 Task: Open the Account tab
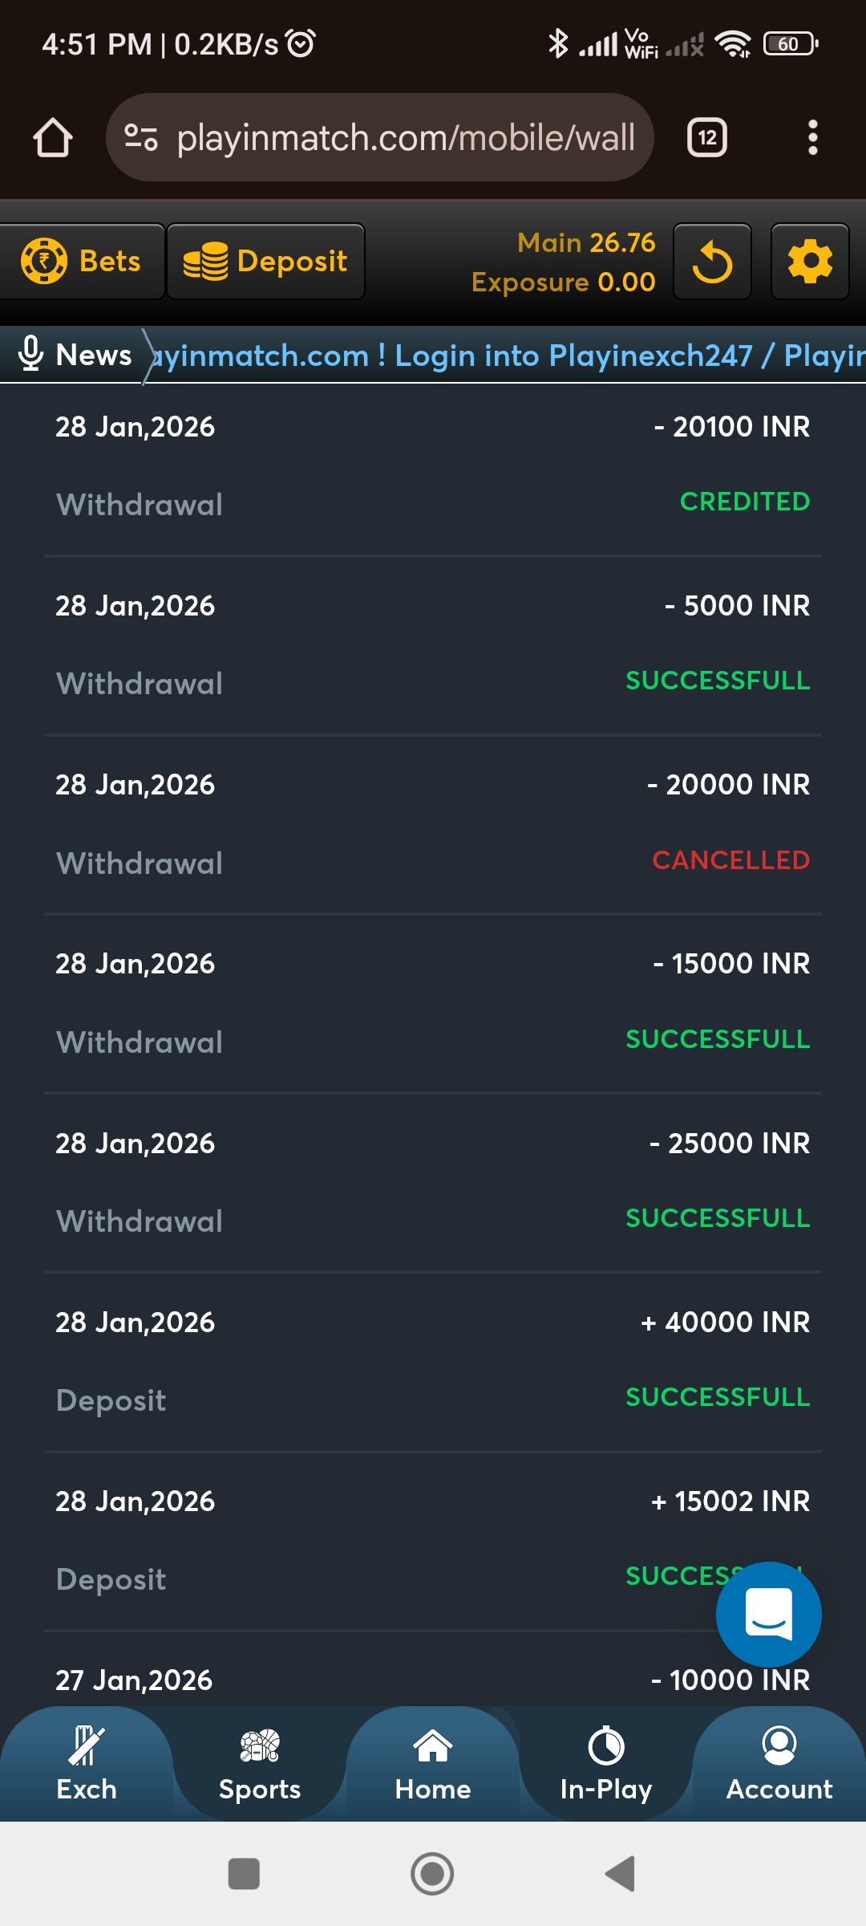coord(779,1765)
